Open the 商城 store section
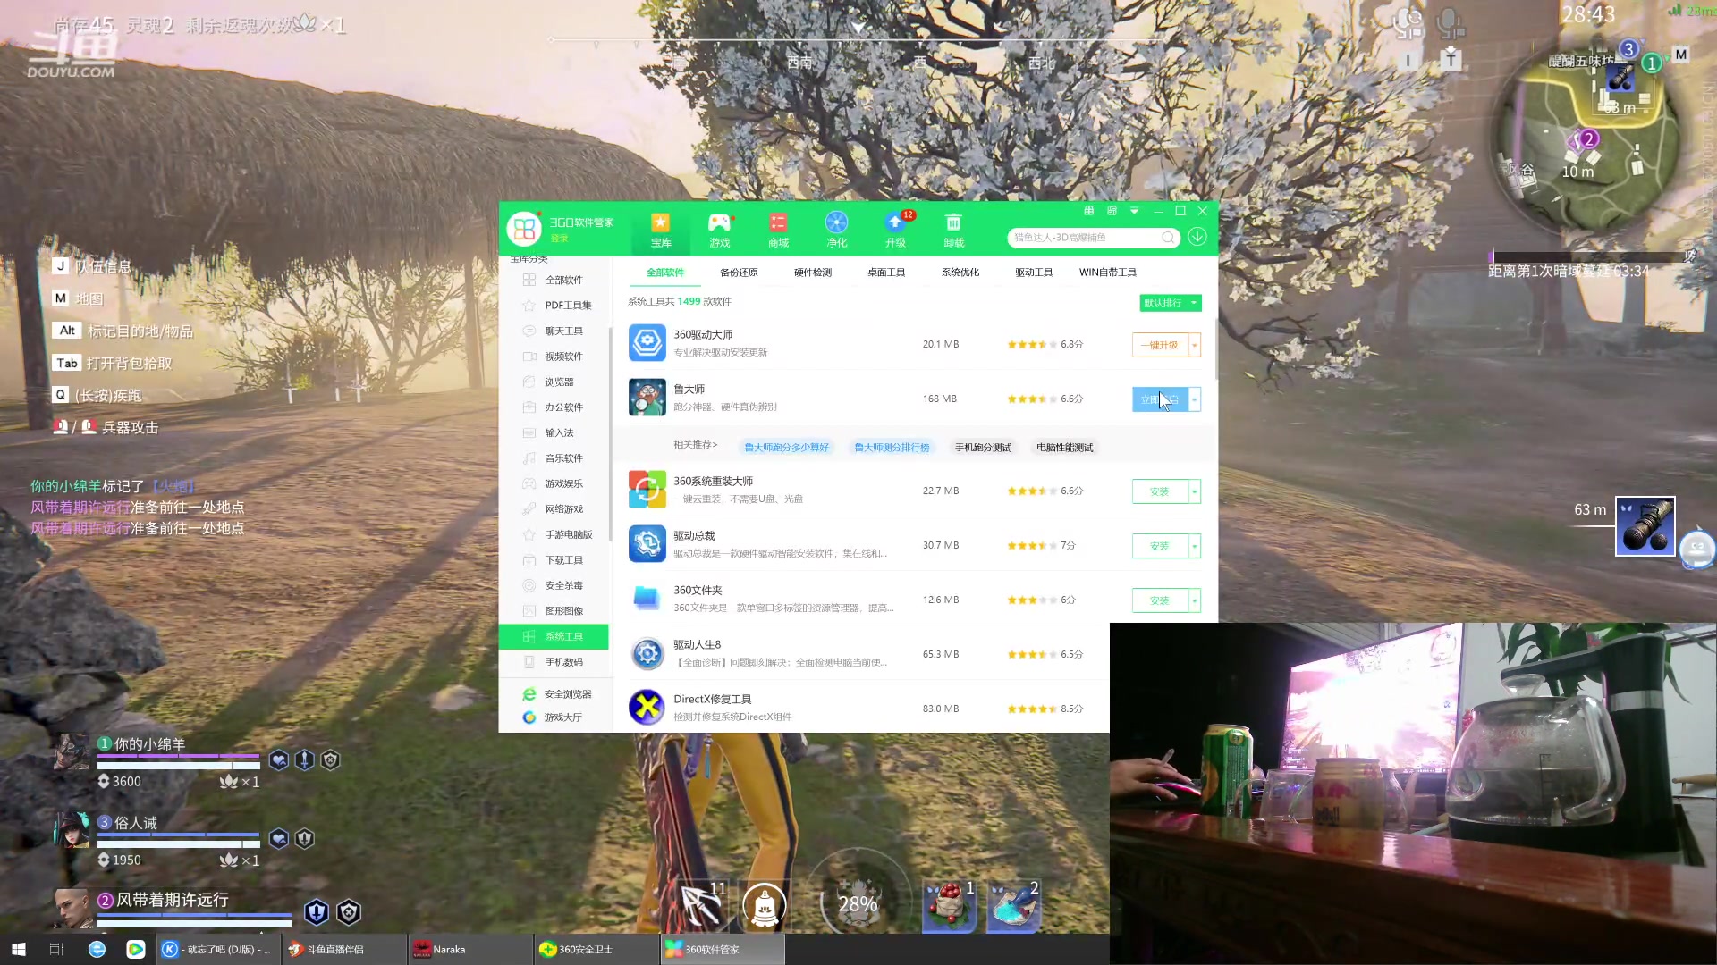 pyautogui.click(x=778, y=230)
